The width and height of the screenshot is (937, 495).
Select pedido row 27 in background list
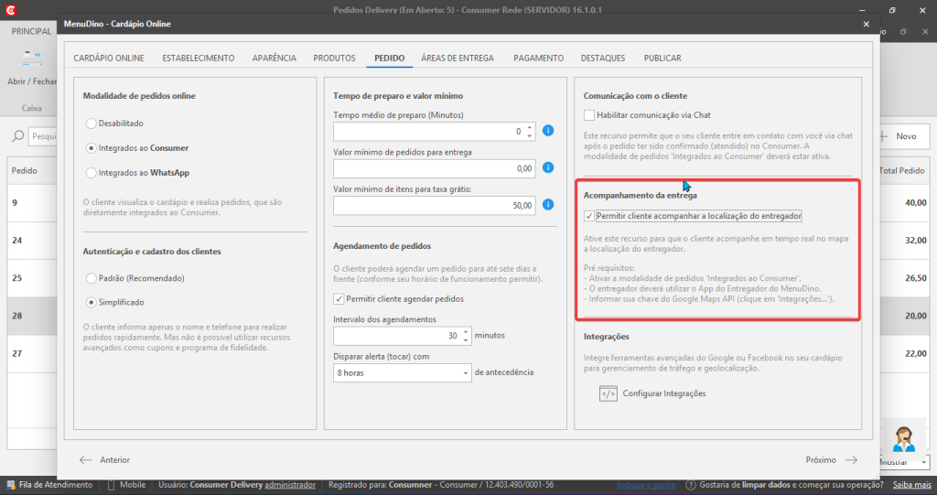(x=32, y=353)
